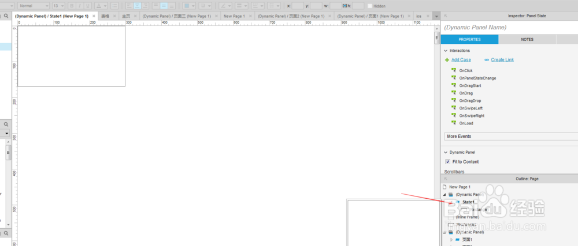Open the tab list dropdown arrow
578x246 pixels.
[x=436, y=17]
